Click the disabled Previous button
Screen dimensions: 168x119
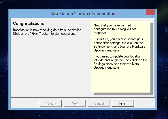click(50, 103)
